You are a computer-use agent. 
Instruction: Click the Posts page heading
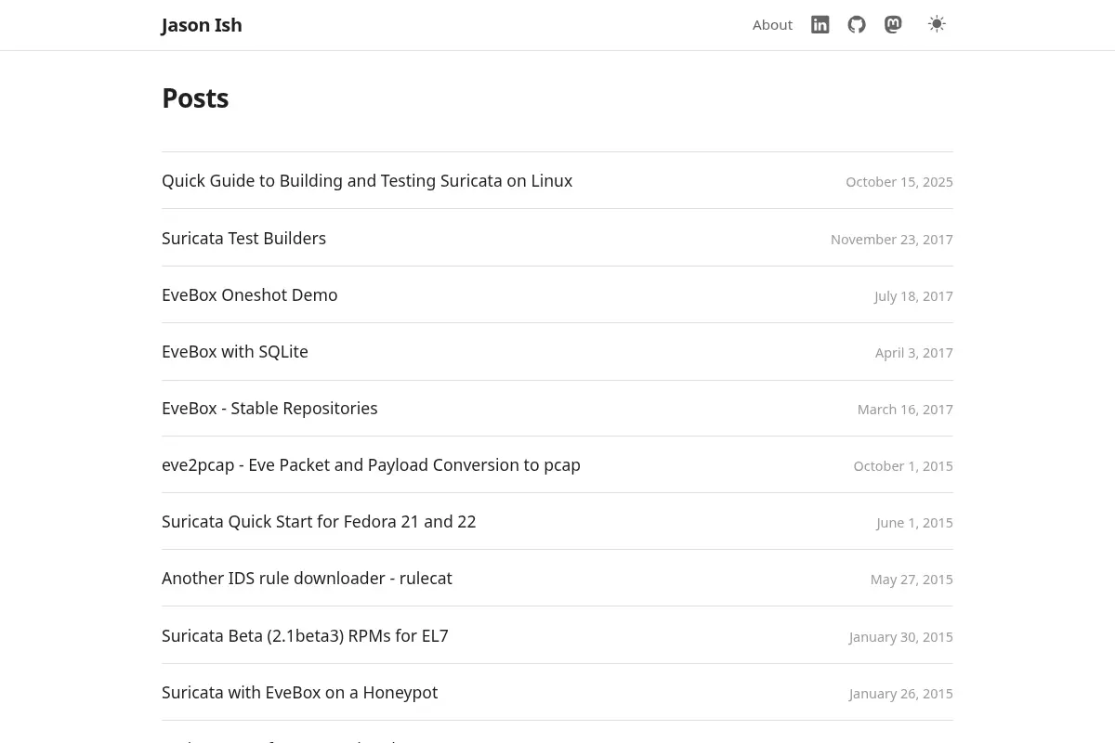(195, 98)
